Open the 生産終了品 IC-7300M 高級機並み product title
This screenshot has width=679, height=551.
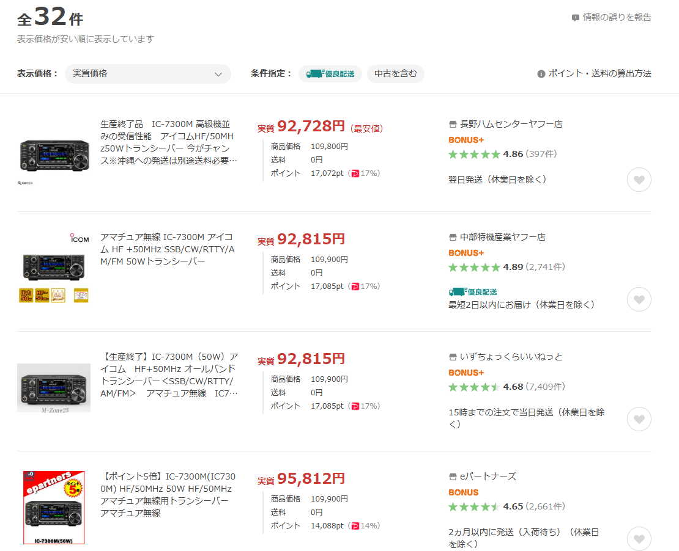tap(168, 142)
